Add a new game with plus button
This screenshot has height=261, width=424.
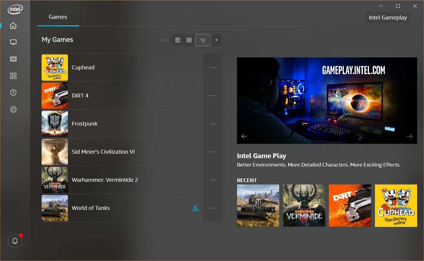(x=216, y=40)
